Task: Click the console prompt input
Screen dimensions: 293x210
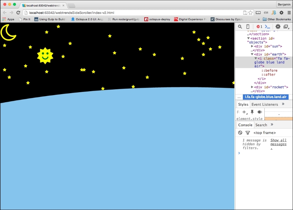Action: tap(265, 153)
